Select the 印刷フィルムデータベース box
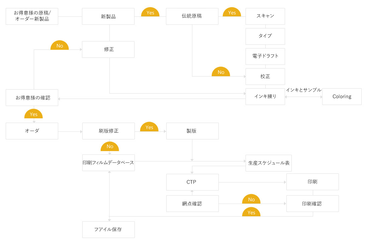The width and height of the screenshot is (368, 244). coord(108,163)
